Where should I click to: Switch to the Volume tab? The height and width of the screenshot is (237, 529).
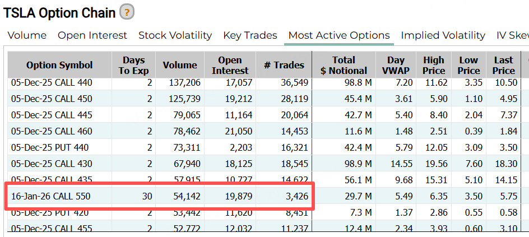point(27,35)
